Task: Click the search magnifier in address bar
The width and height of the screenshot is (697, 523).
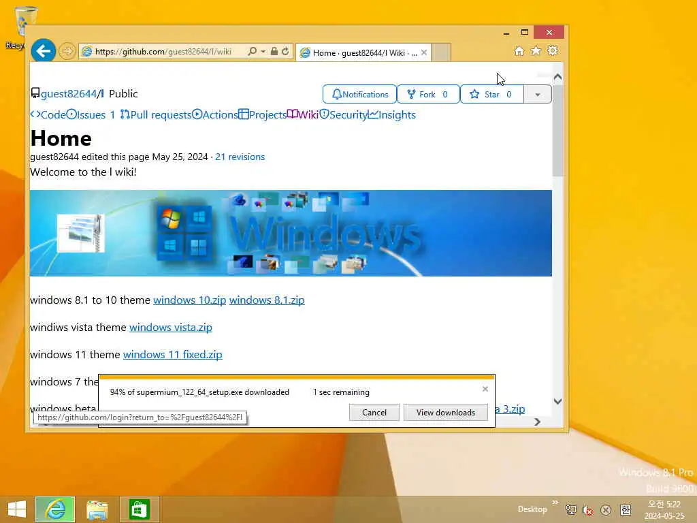Action: [253, 51]
